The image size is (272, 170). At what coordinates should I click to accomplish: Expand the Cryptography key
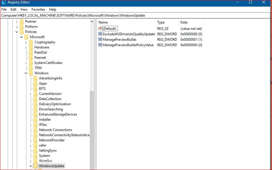click(x=26, y=42)
